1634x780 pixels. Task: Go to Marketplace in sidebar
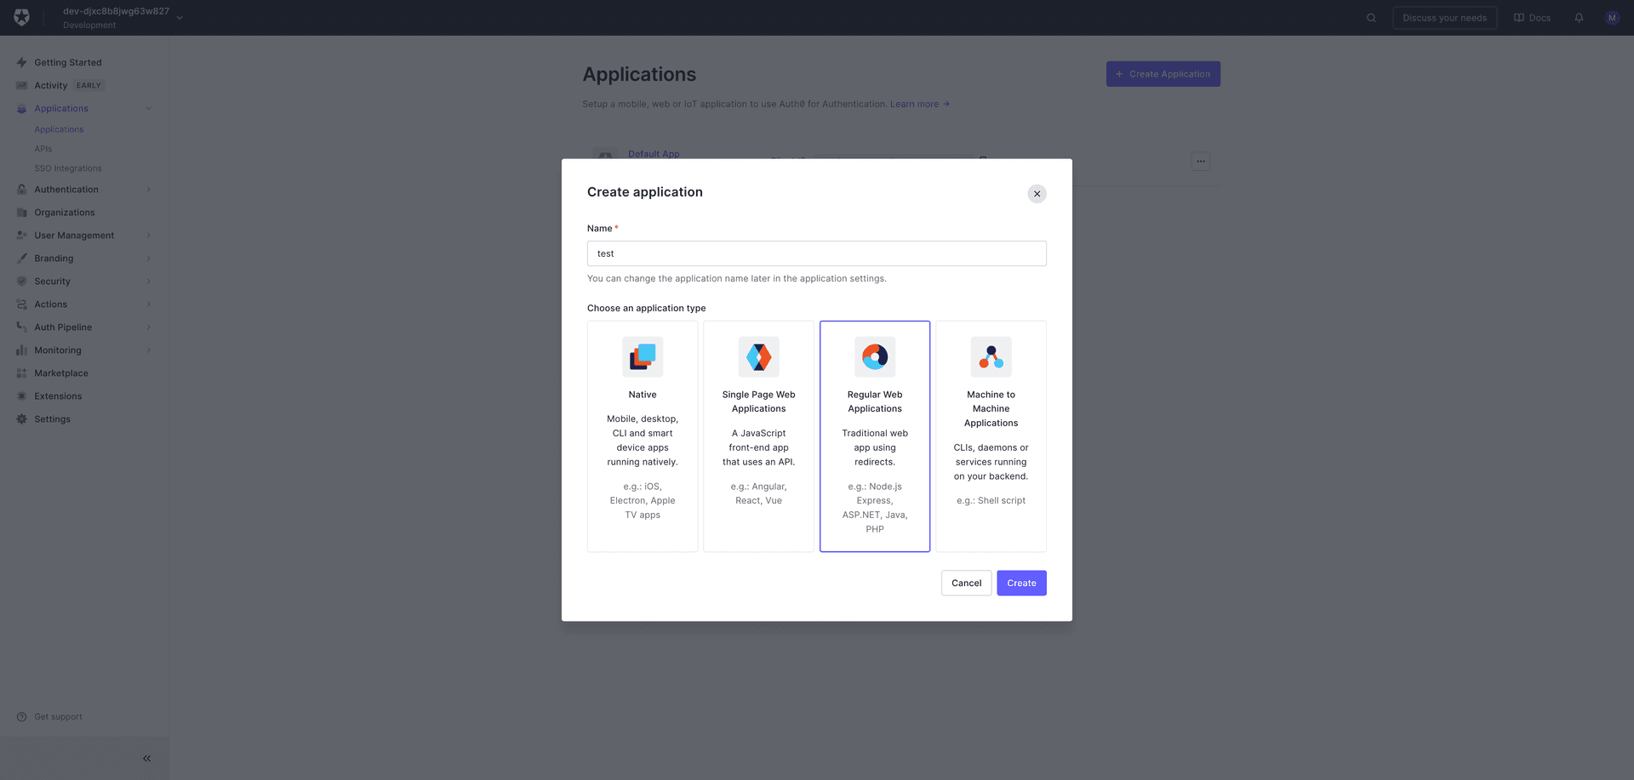coord(61,373)
